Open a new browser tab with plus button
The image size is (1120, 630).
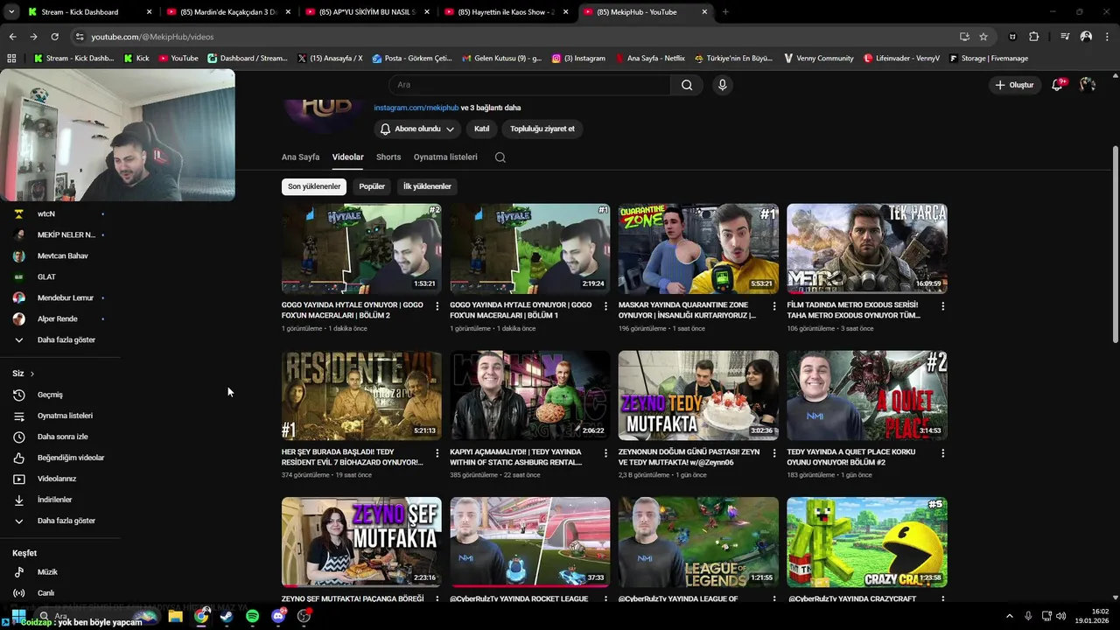[x=725, y=12]
